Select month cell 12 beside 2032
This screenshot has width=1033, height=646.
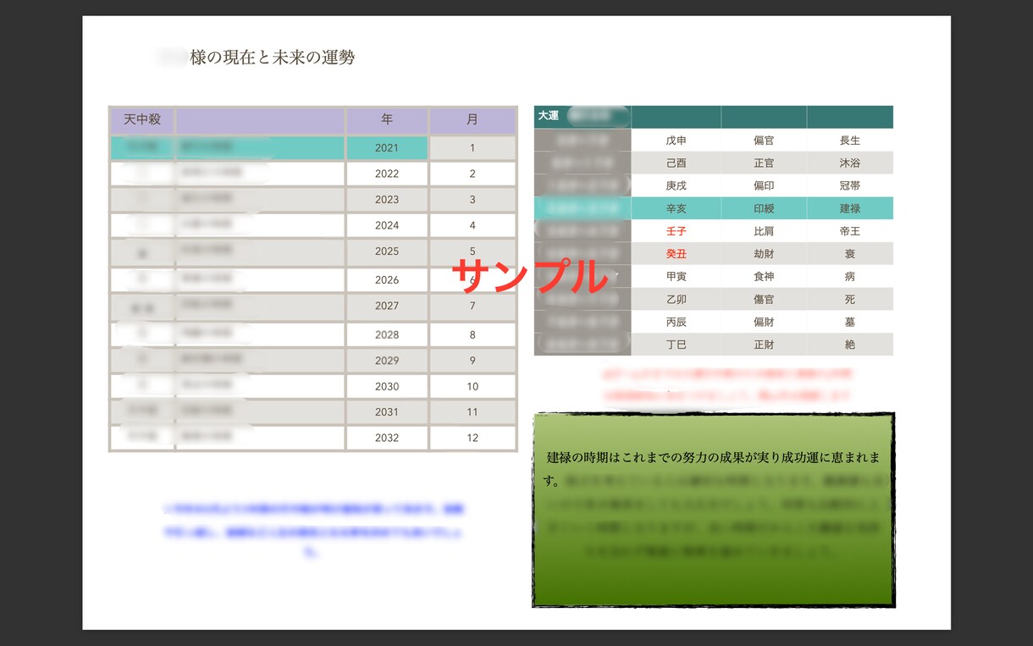472,438
